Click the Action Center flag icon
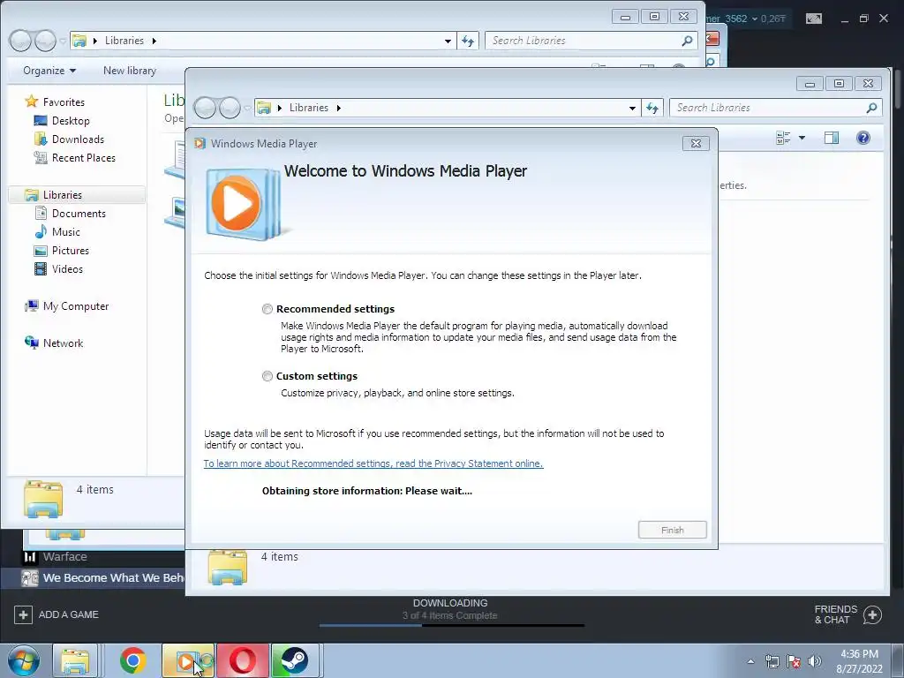The width and height of the screenshot is (904, 678). point(794,661)
